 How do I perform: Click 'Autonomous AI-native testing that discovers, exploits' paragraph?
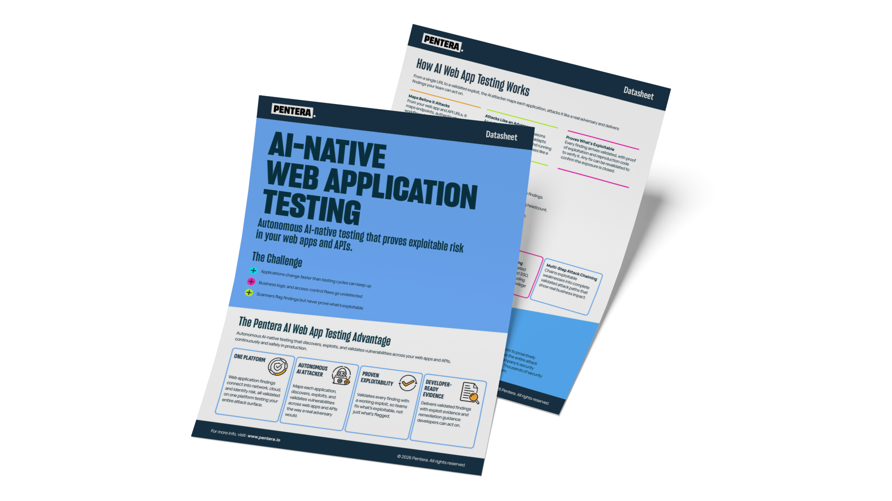pyautogui.click(x=342, y=347)
